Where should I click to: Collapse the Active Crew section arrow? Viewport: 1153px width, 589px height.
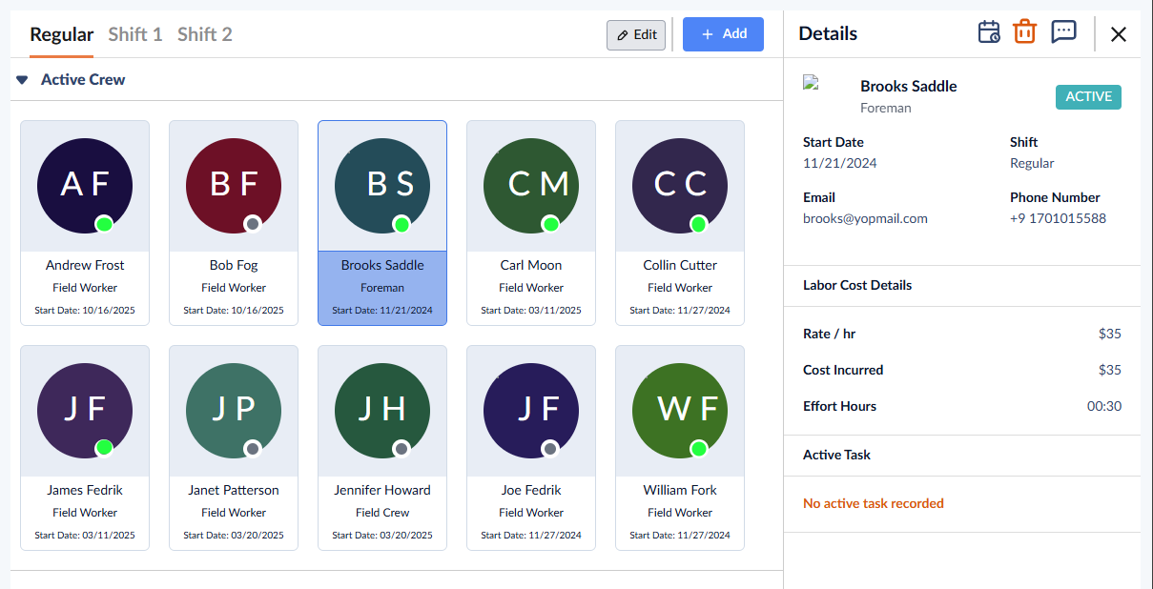pos(22,80)
